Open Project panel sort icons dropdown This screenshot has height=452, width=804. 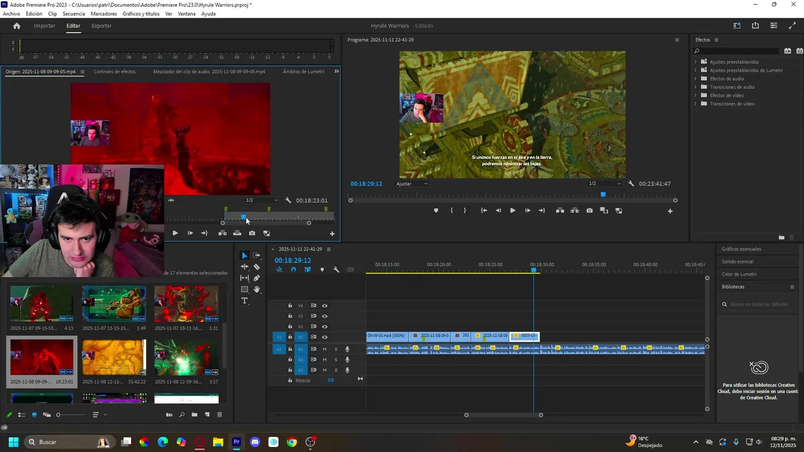pyautogui.click(x=99, y=415)
